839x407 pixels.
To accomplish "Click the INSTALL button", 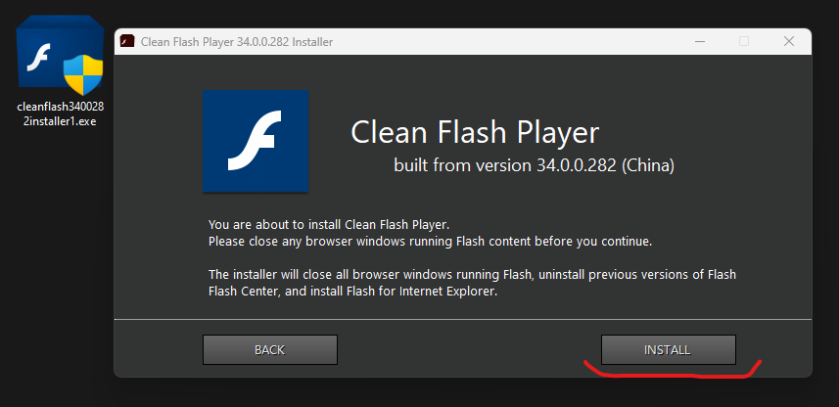I will (669, 350).
